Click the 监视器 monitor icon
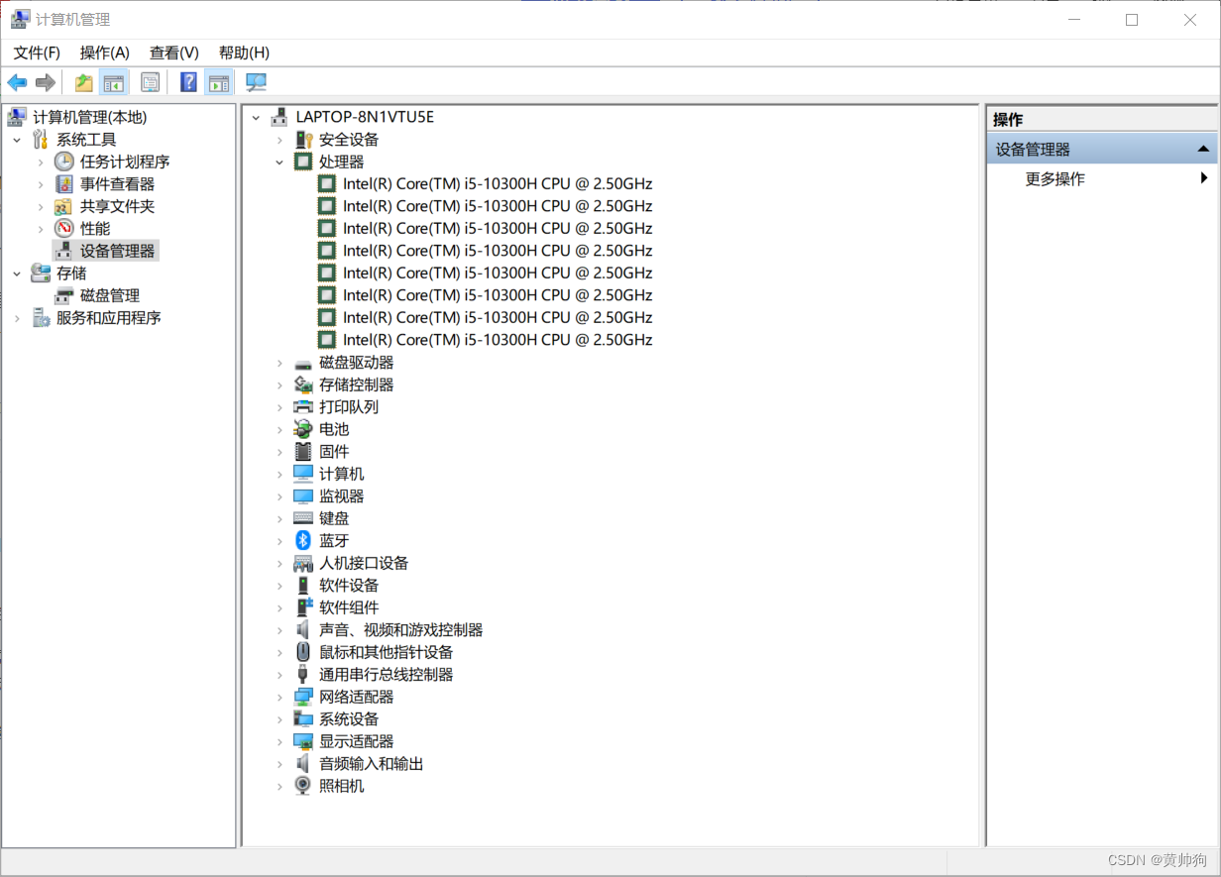 [303, 496]
